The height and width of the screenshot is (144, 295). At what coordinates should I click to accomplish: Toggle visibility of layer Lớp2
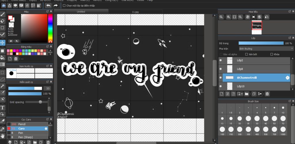tap(220, 60)
